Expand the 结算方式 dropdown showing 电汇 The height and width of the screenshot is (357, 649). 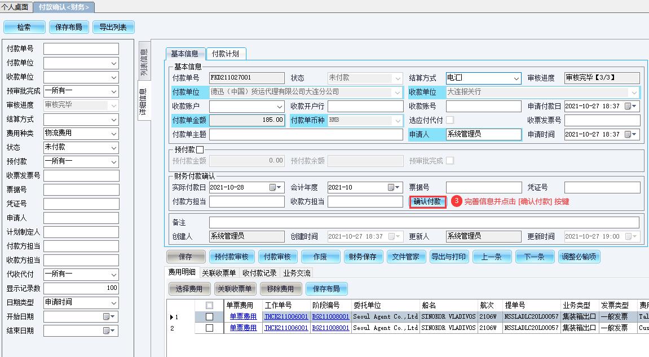[516, 78]
